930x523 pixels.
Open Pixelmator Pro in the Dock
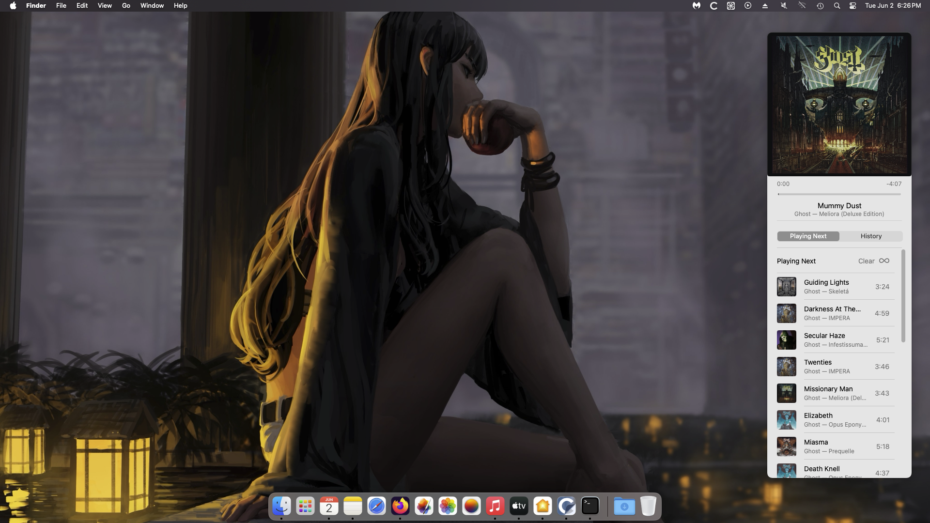coord(424,507)
